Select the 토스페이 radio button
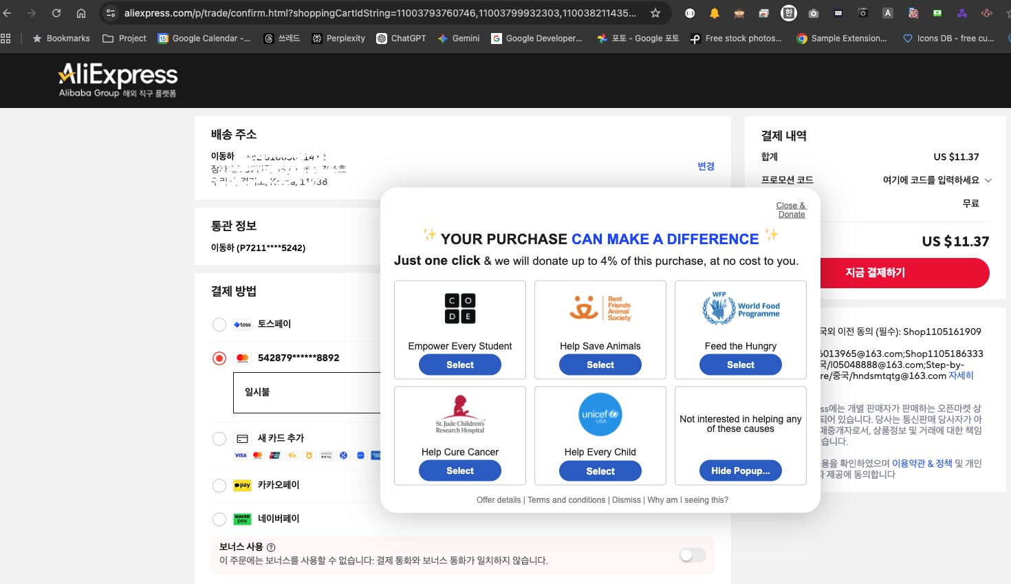 coord(219,325)
